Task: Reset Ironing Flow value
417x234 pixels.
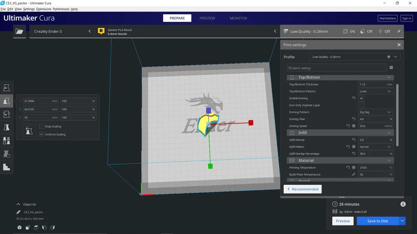Action: coord(354,119)
